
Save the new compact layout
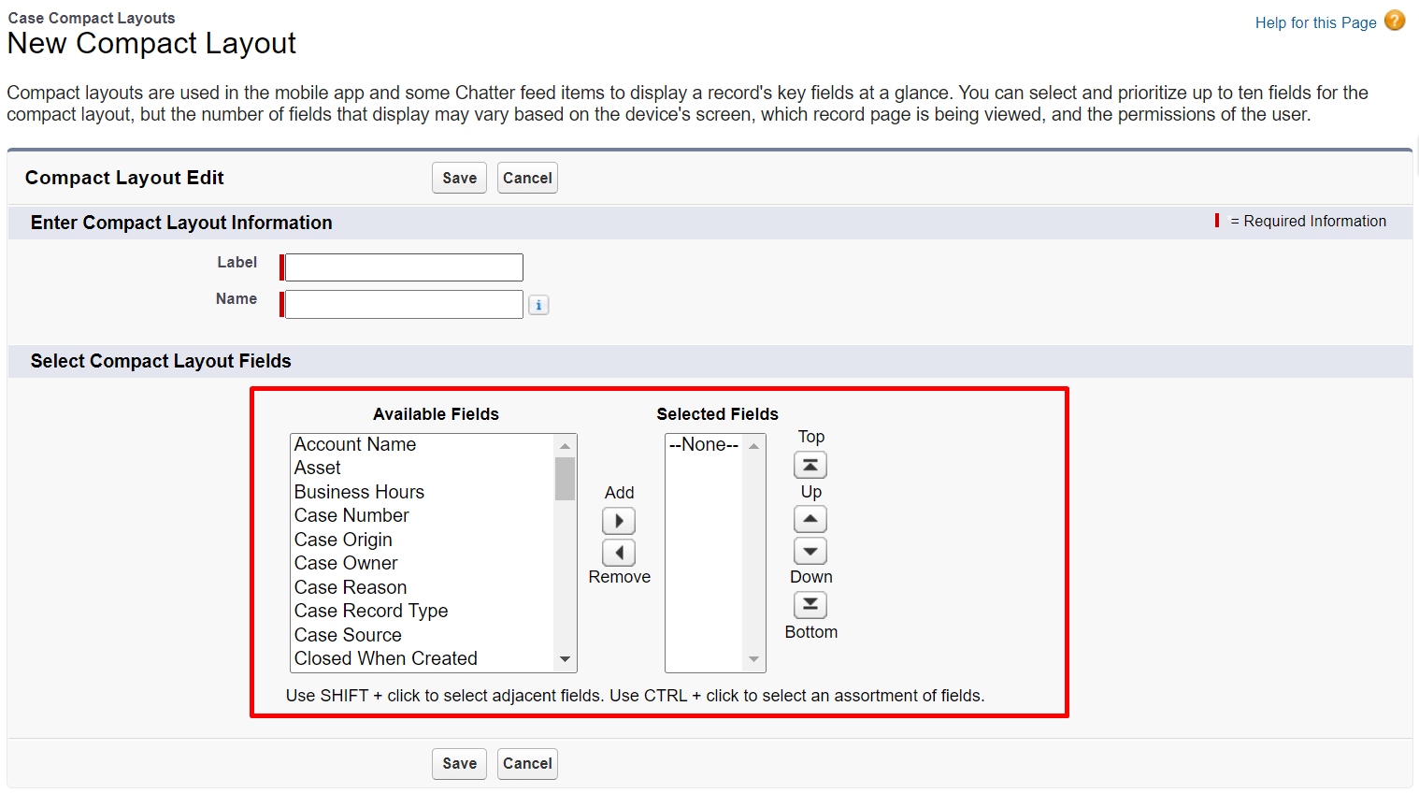459,177
